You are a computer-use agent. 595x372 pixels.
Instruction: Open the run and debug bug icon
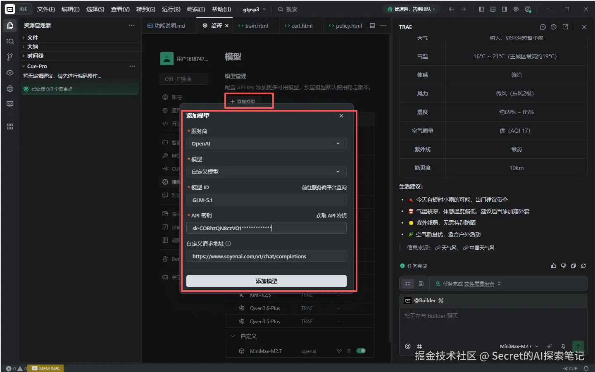click(10, 88)
